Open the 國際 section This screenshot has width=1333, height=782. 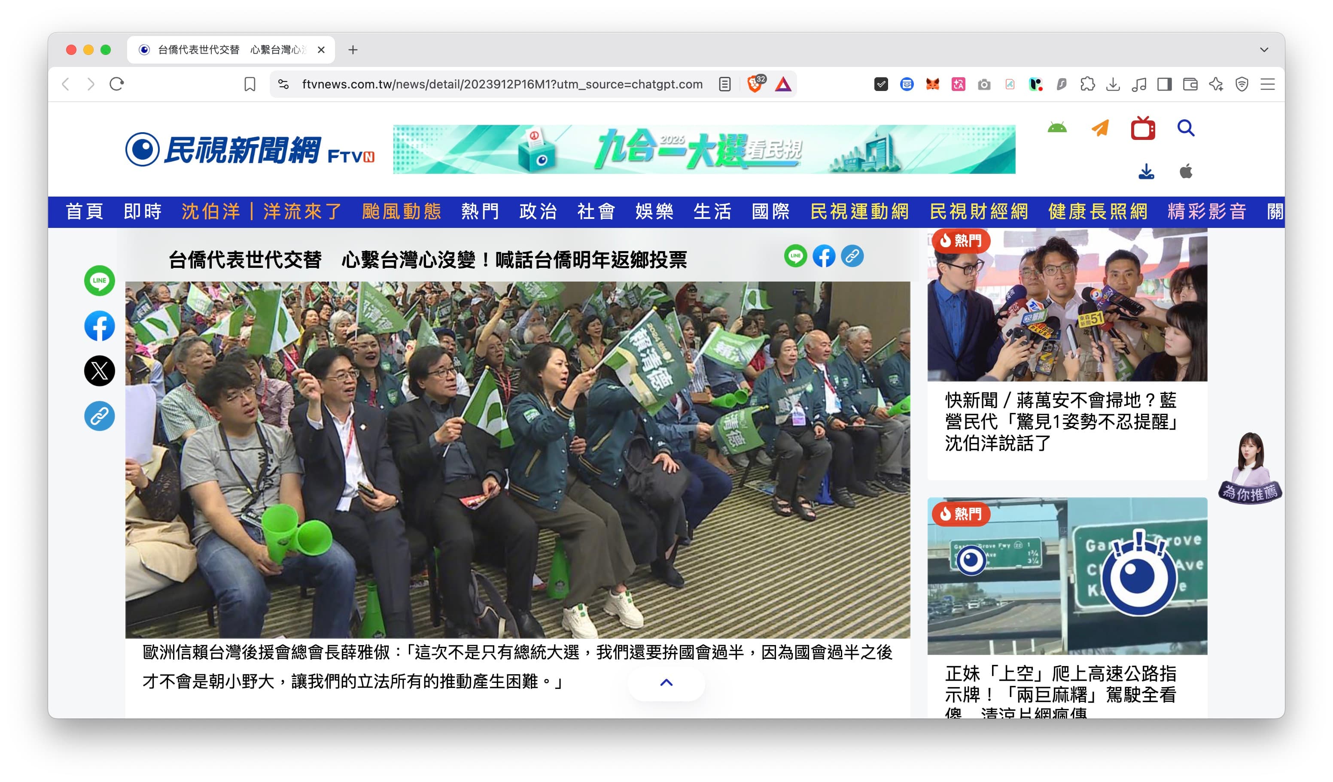(771, 212)
